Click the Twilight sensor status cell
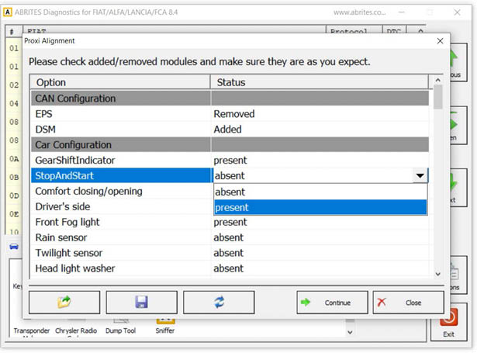 click(x=320, y=253)
